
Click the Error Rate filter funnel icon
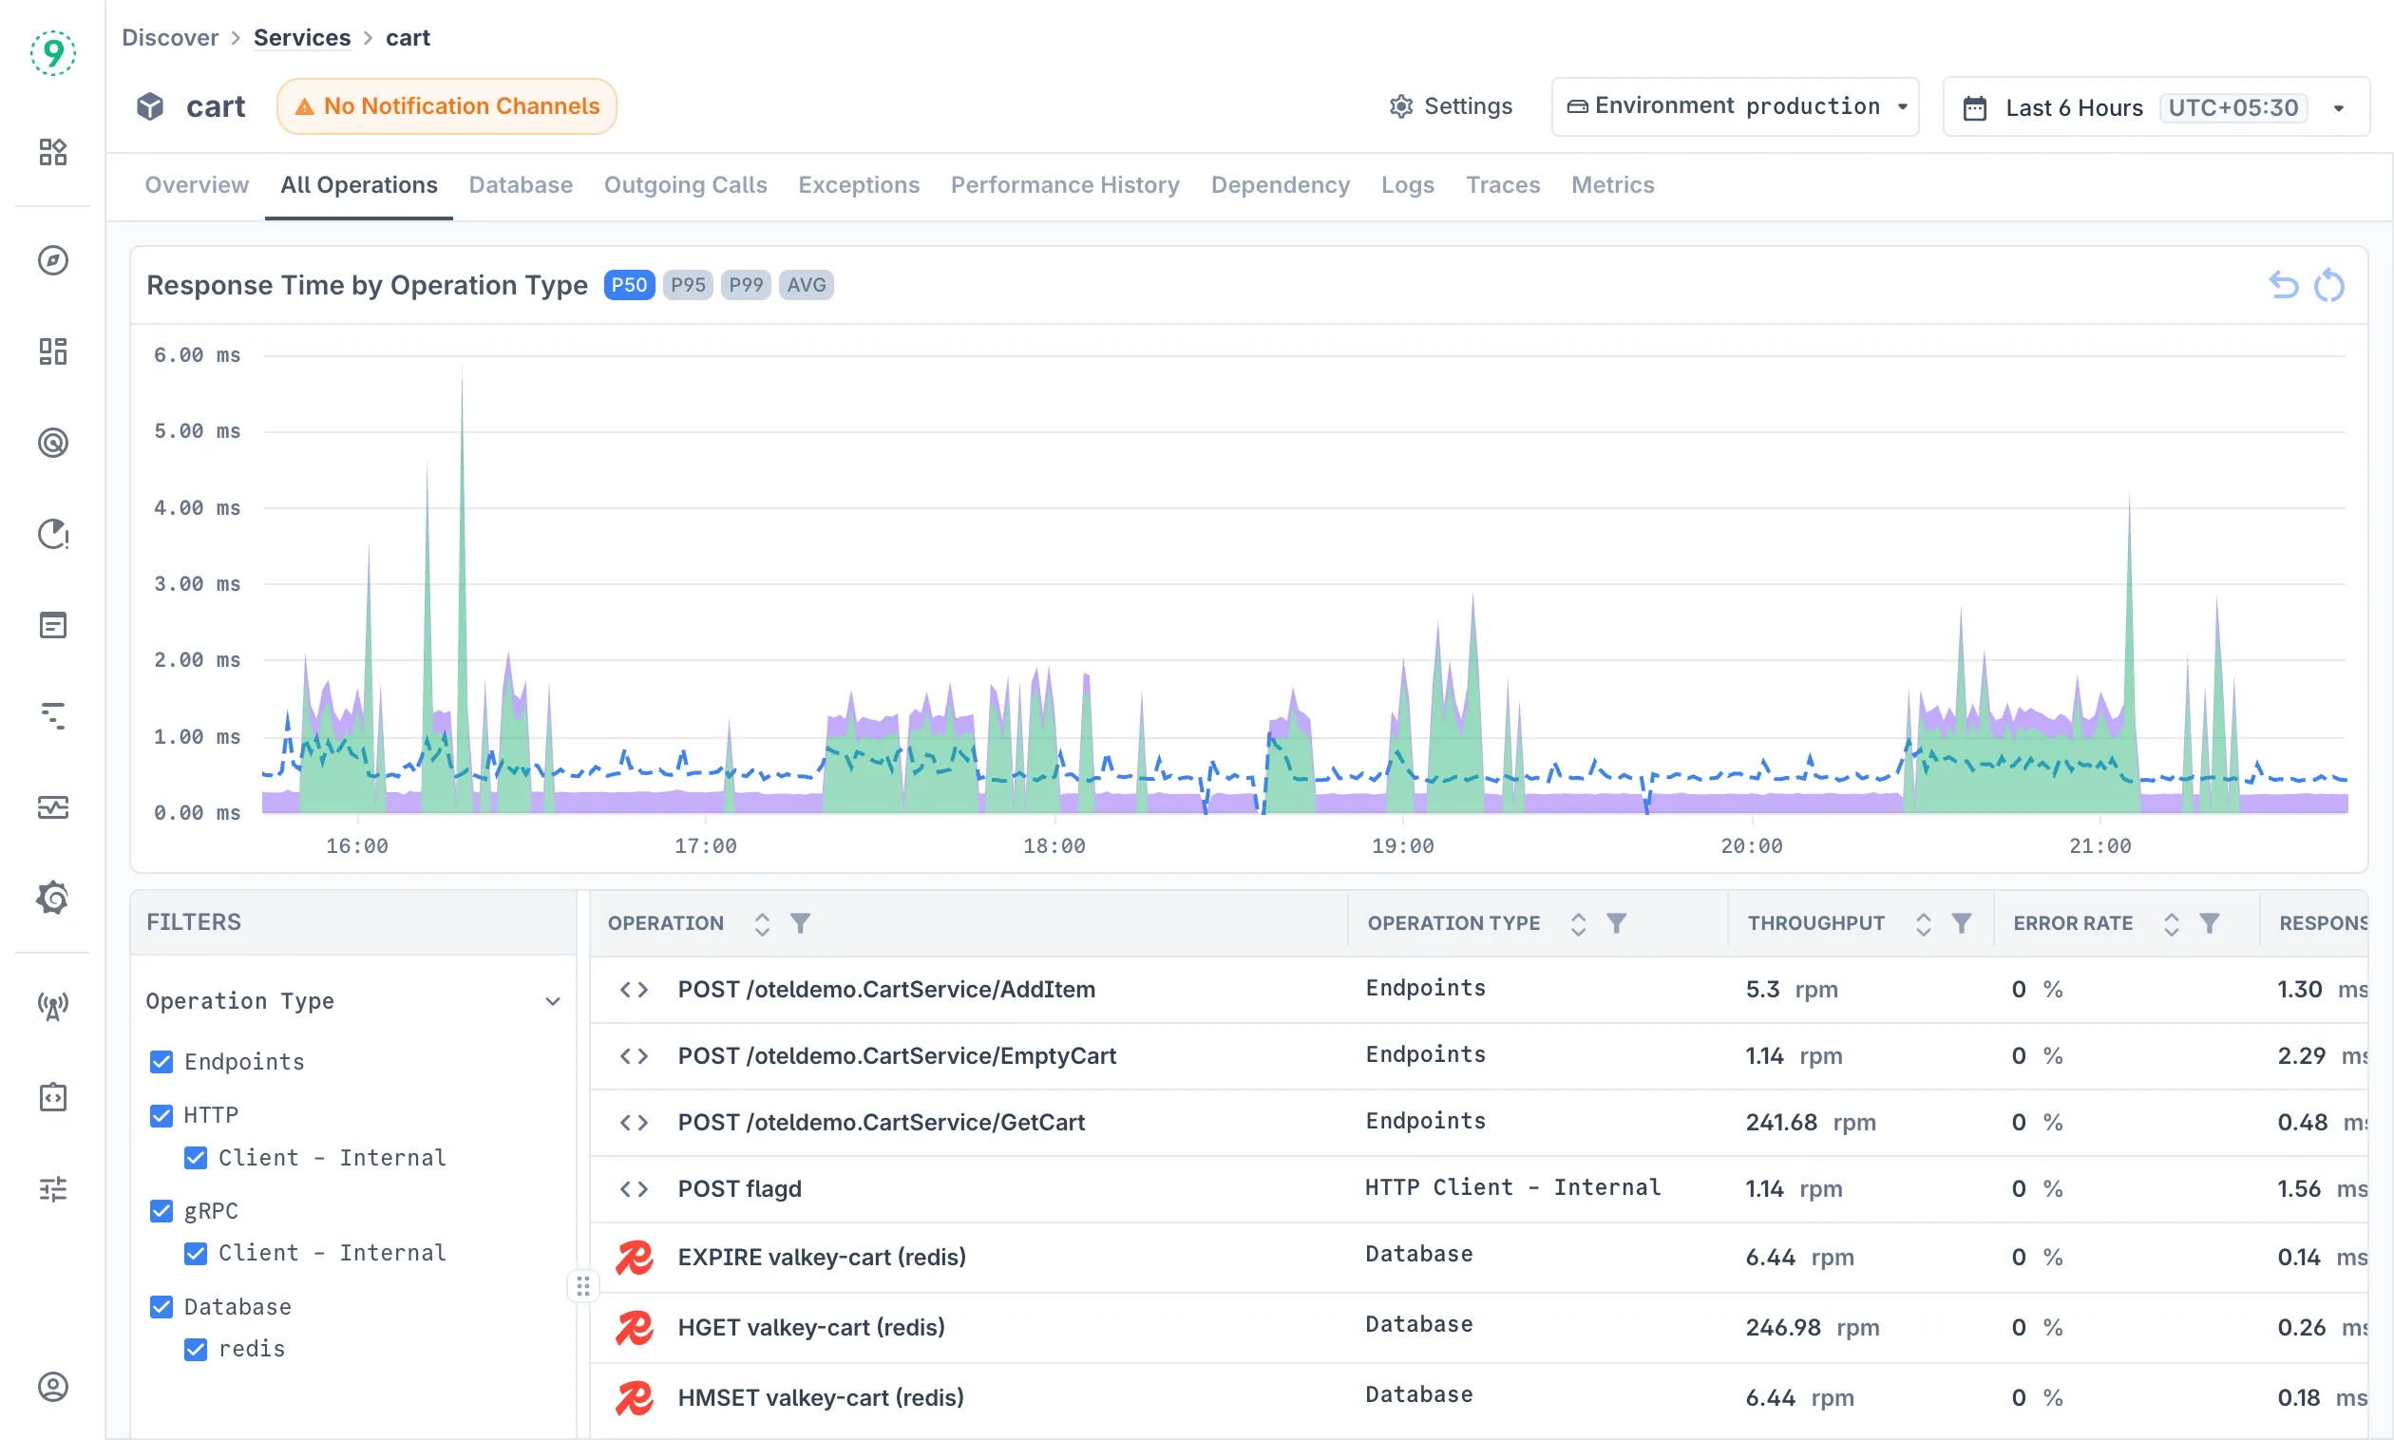(x=2210, y=923)
